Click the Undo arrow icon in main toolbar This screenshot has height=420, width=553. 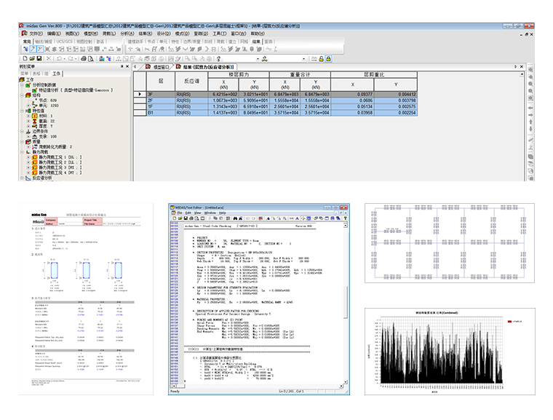point(59,58)
